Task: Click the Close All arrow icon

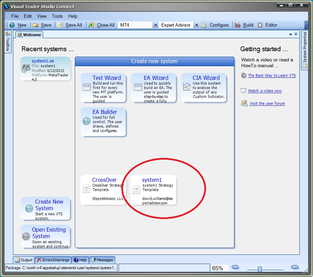Action: click(92, 25)
